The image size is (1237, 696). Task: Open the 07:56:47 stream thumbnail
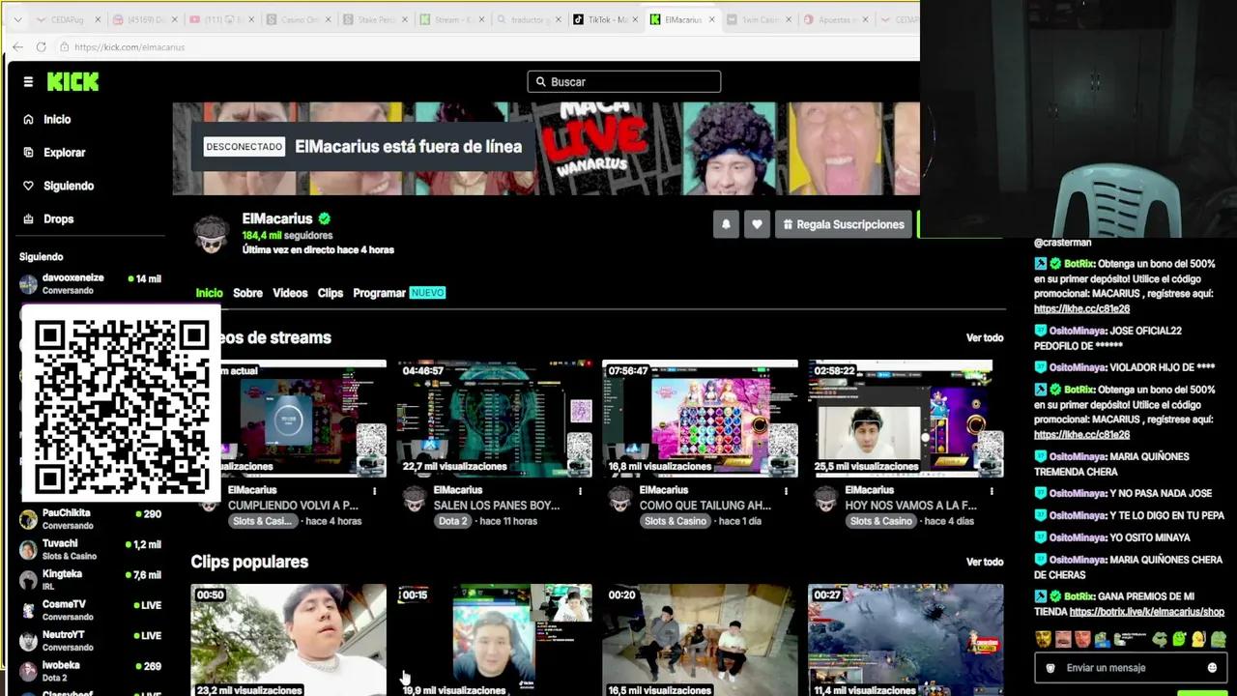pos(701,419)
